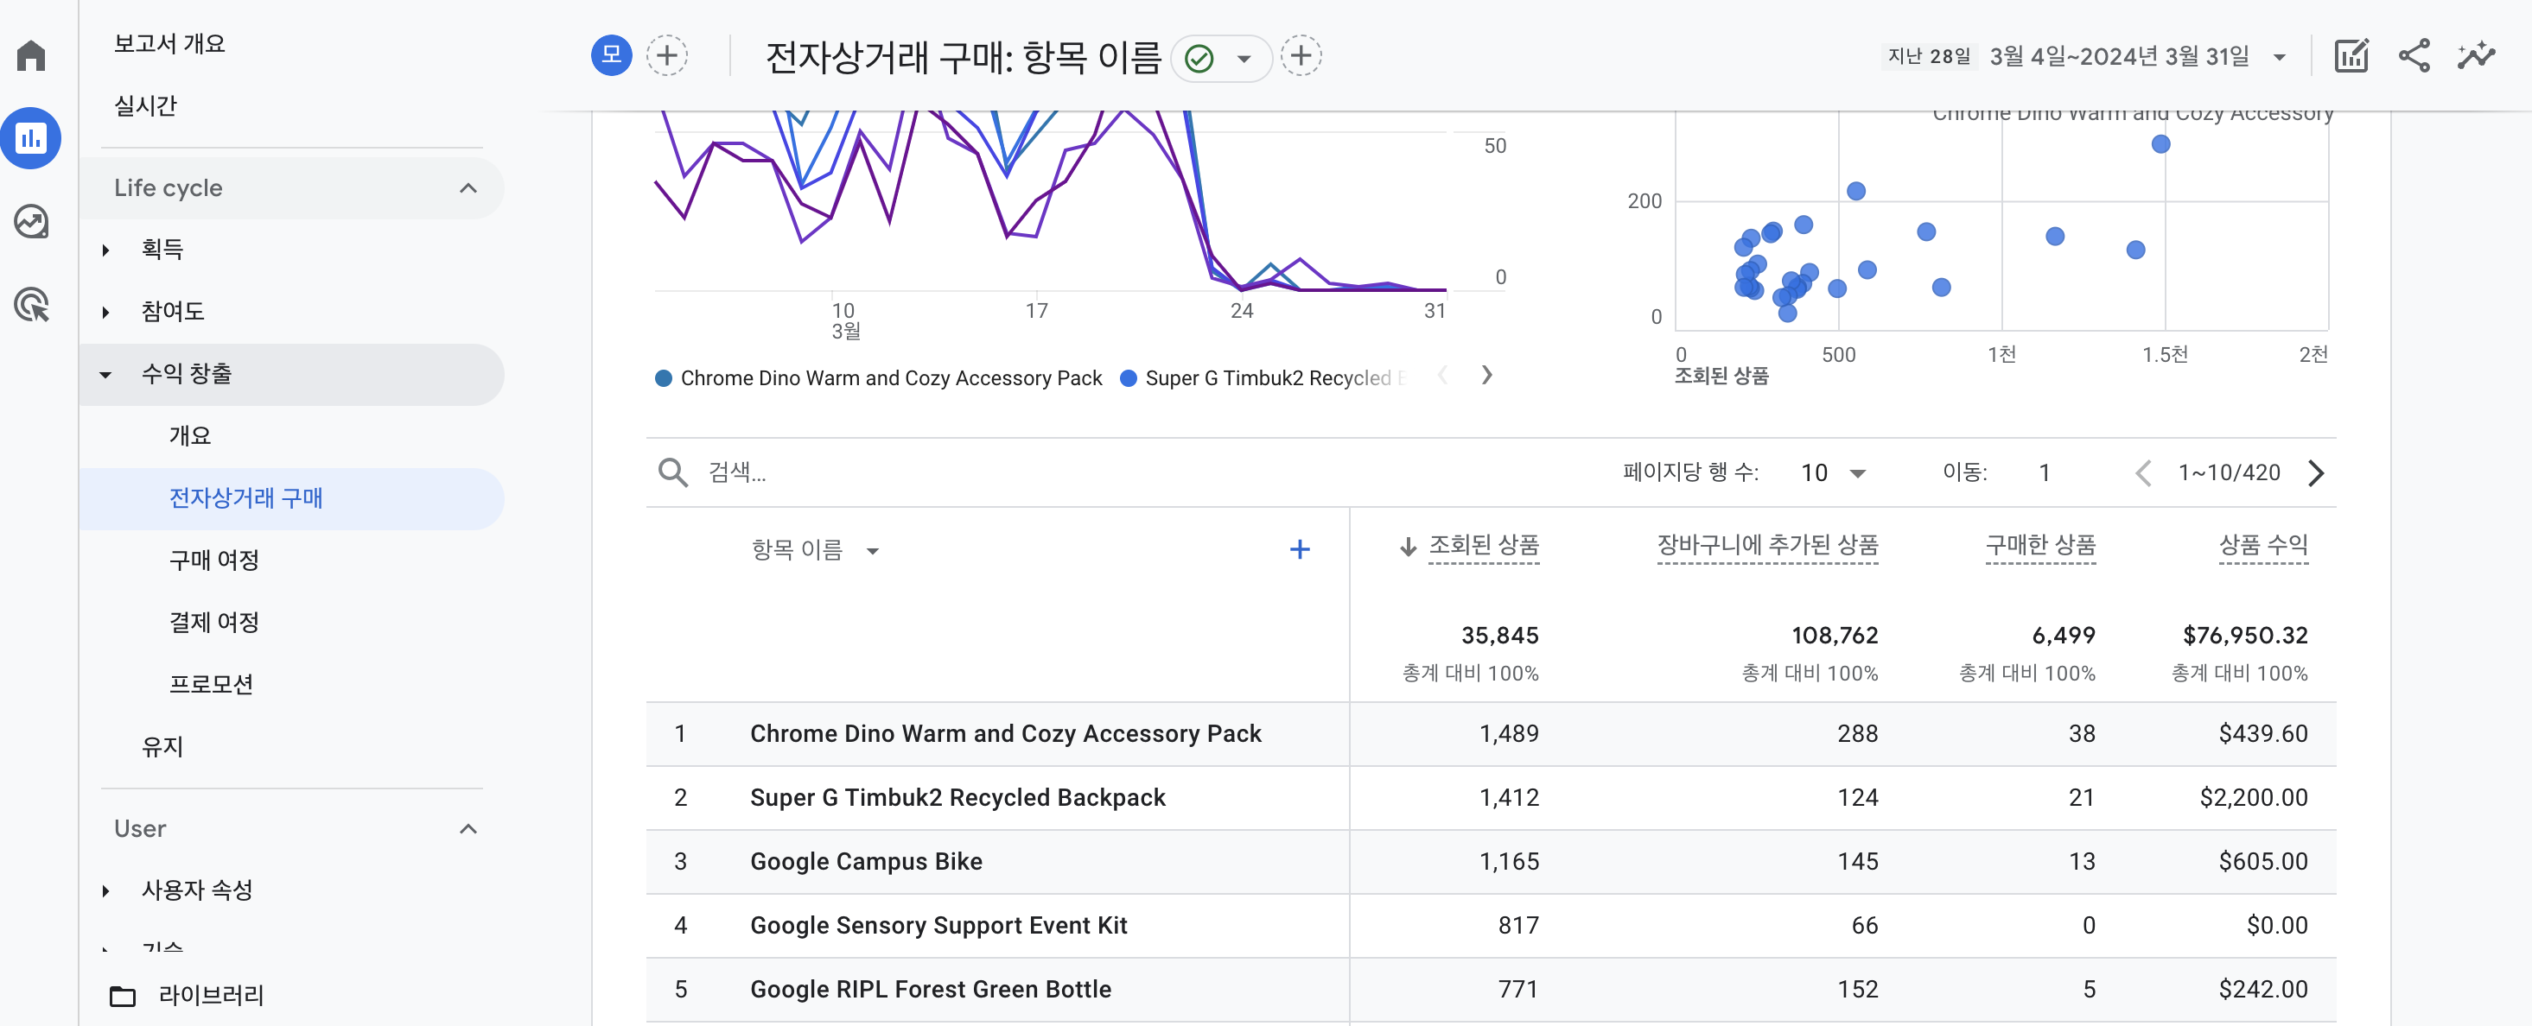Click the Share report icon
Screen dimensions: 2532x1026
point(2413,56)
